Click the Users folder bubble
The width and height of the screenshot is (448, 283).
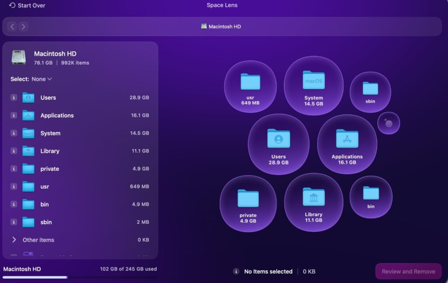[278, 144]
